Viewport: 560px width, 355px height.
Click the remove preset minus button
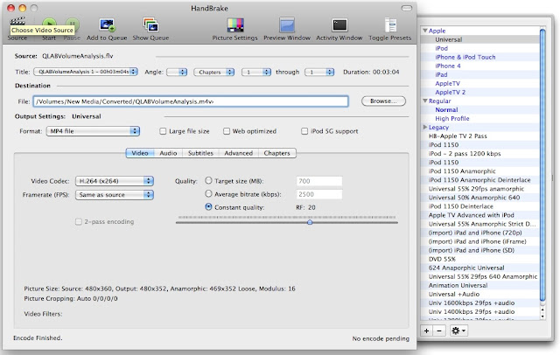click(439, 331)
